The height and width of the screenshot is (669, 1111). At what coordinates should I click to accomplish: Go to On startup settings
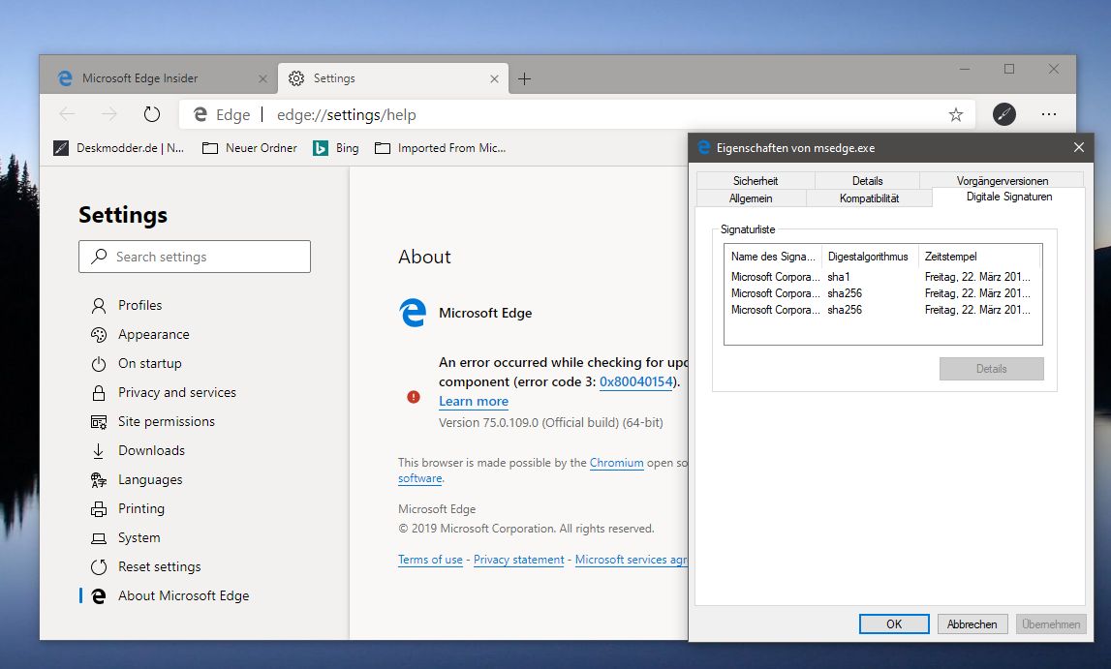pos(149,363)
